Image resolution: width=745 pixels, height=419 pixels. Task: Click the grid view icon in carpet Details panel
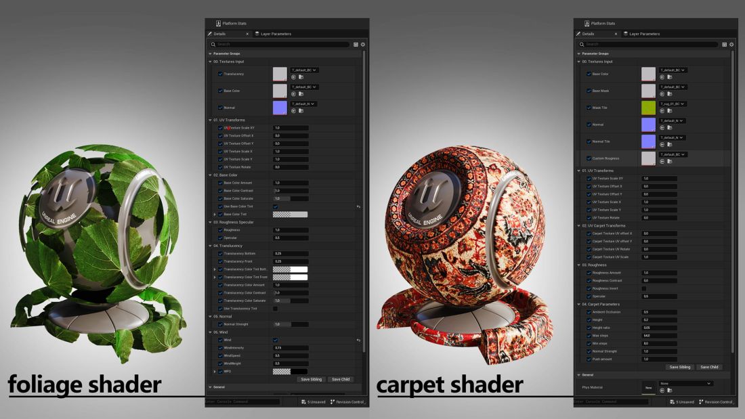[x=724, y=45]
